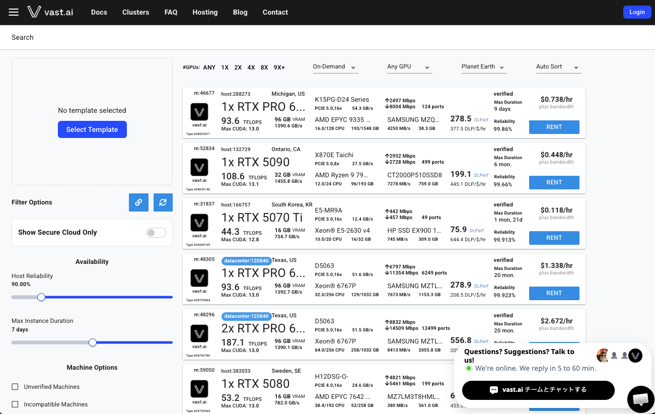Rent the $0.448/hr RTX 5090 machine

pos(554,182)
